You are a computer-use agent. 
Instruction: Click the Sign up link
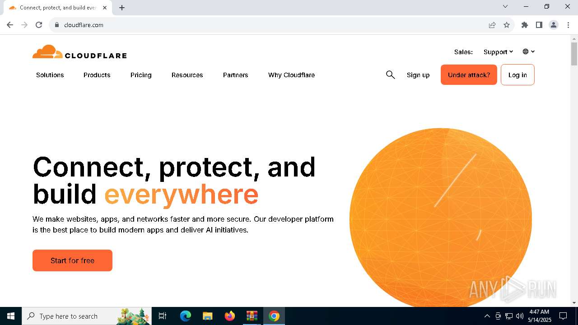click(x=418, y=75)
